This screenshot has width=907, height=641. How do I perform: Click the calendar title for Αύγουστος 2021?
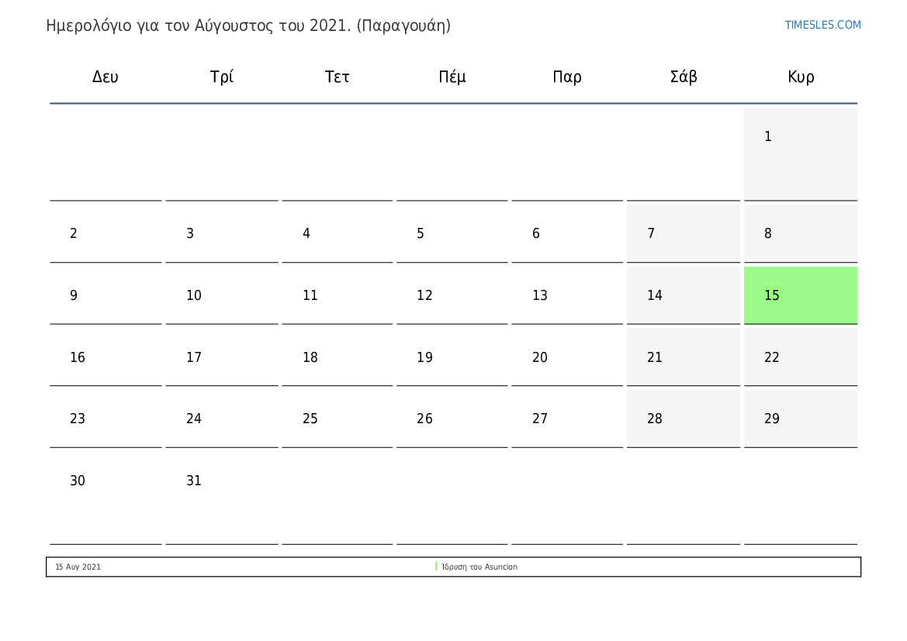248,26
